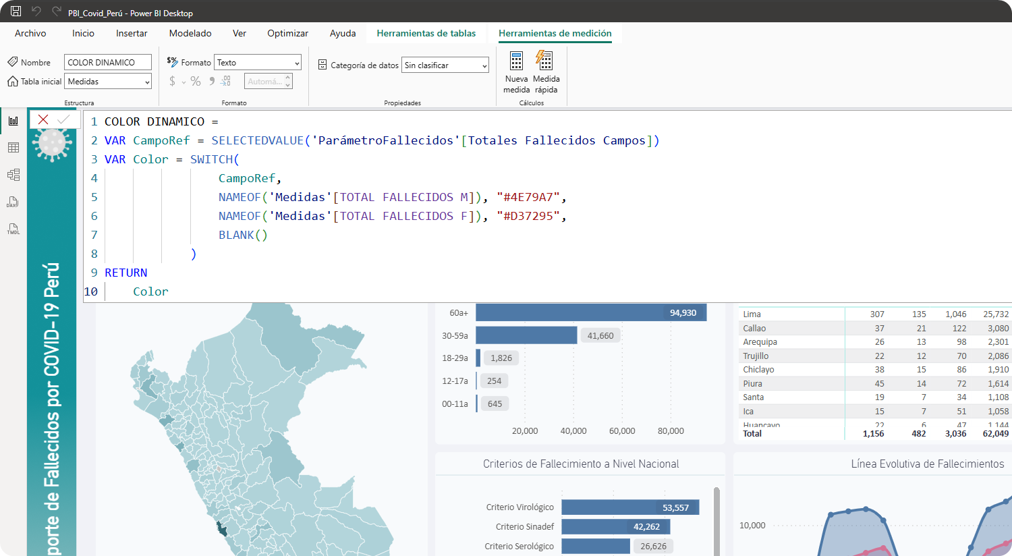Open the Modelado ribbon tab
This screenshot has width=1012, height=556.
190,33
